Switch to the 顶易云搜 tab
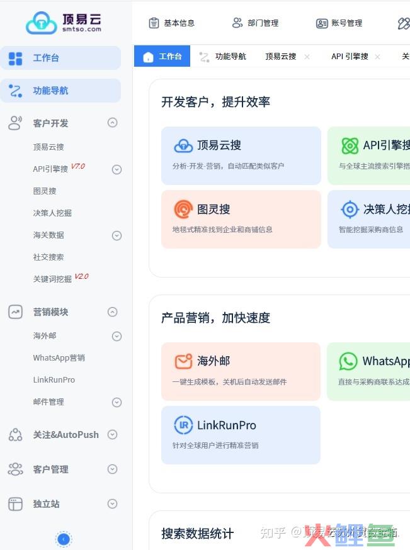This screenshot has height=550, width=410. coord(281,57)
